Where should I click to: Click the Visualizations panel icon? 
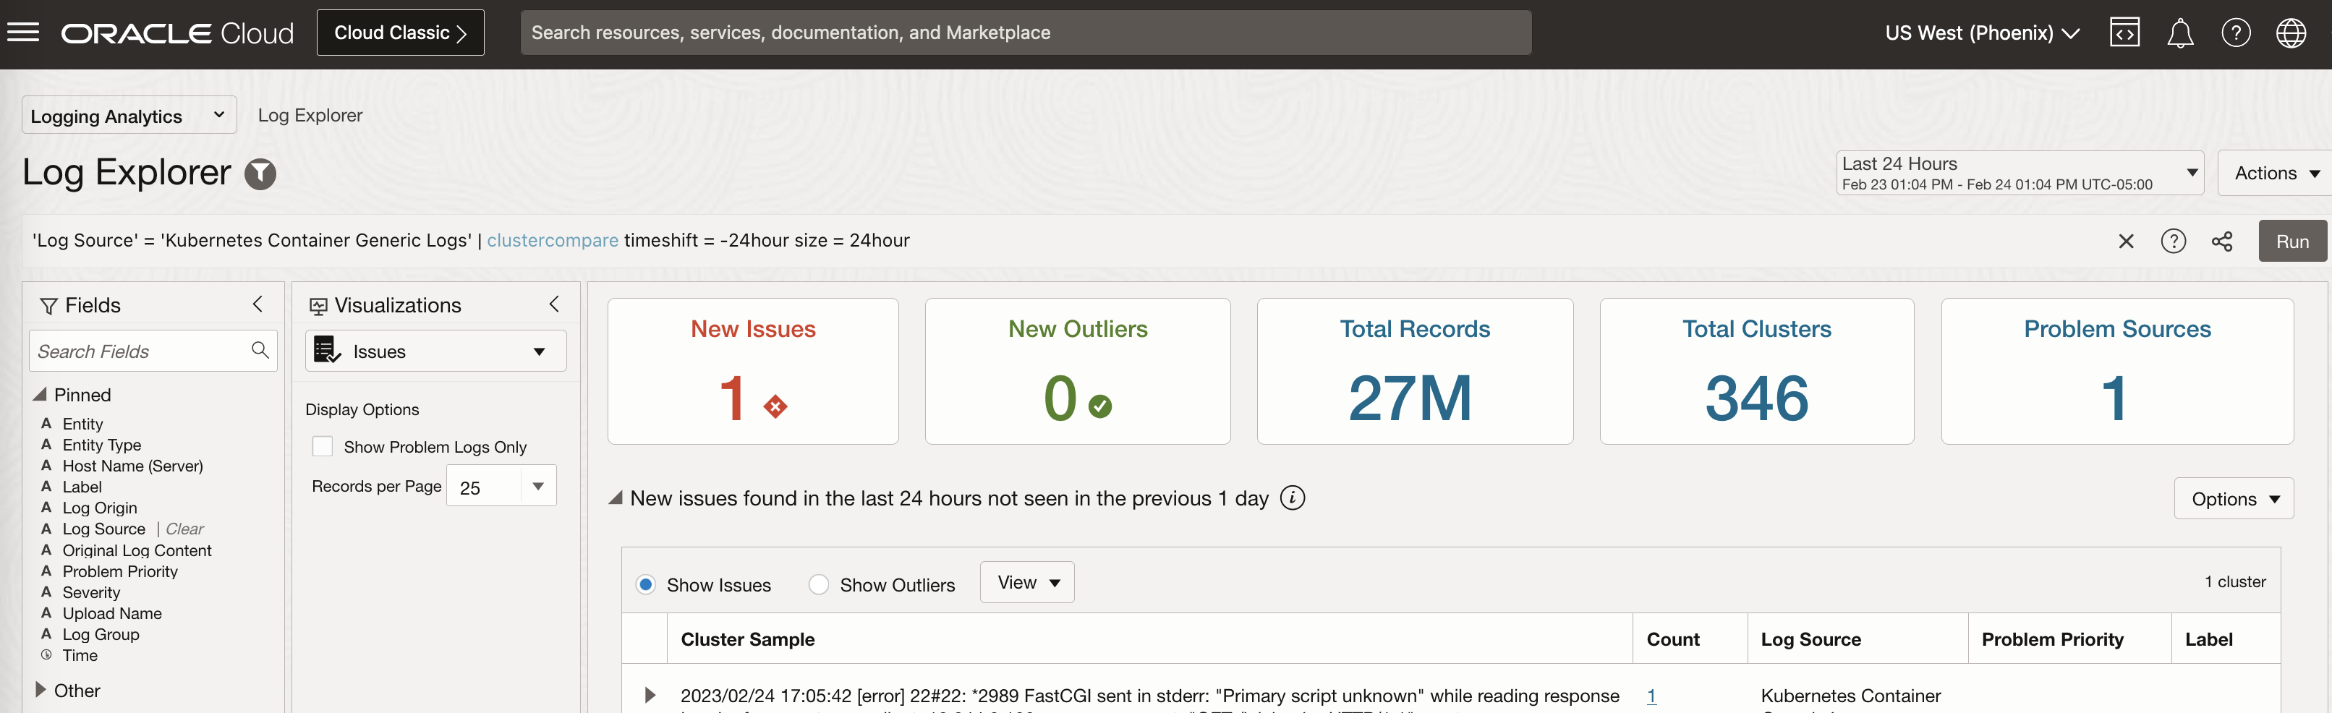click(x=318, y=306)
